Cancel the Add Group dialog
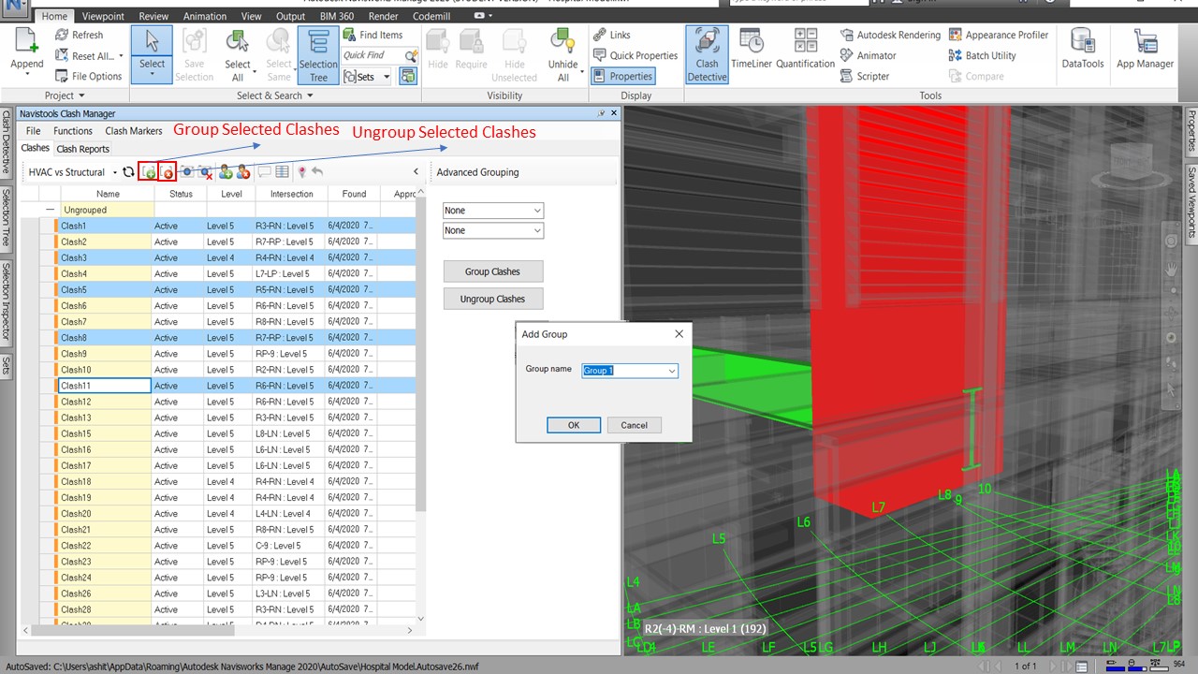Viewport: 1198px width, 674px height. pyautogui.click(x=634, y=425)
